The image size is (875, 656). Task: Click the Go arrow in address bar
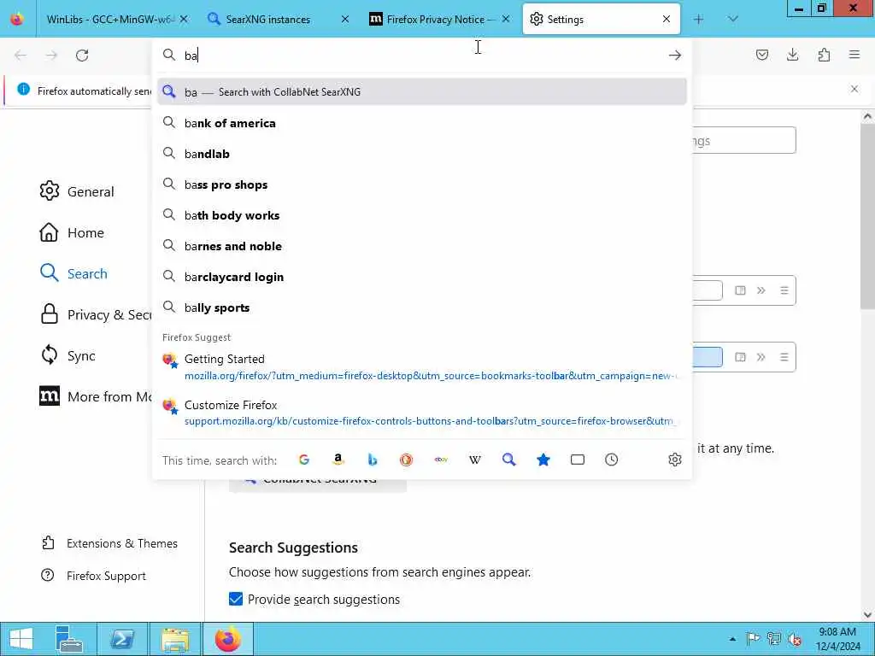click(x=675, y=56)
